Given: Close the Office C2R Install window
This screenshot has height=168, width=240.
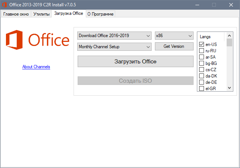Looking at the screenshot, I should point(231,5).
